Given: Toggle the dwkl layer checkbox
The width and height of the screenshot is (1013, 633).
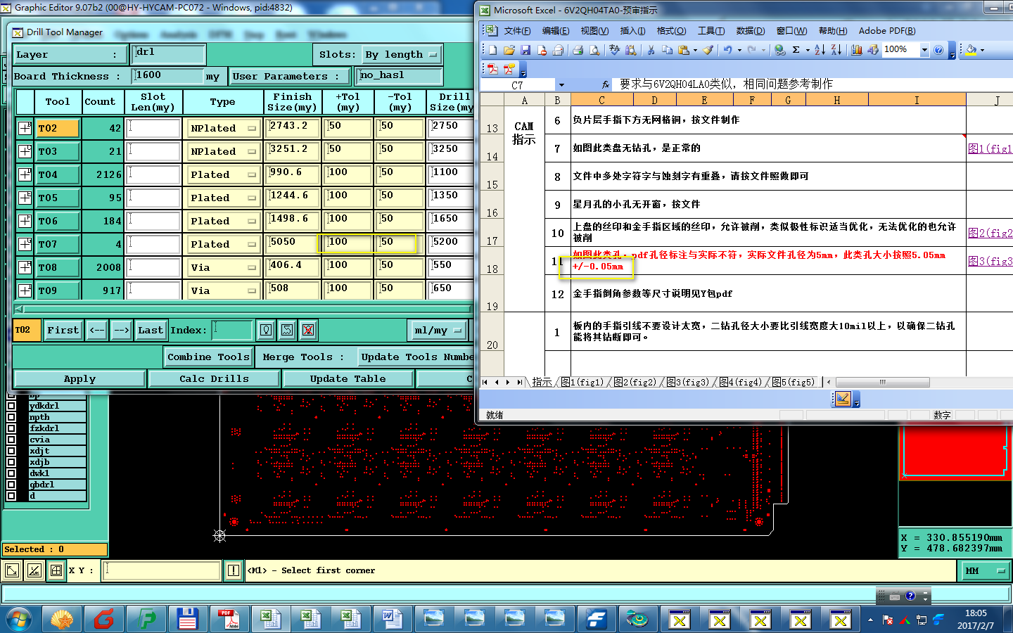Looking at the screenshot, I should [x=11, y=473].
